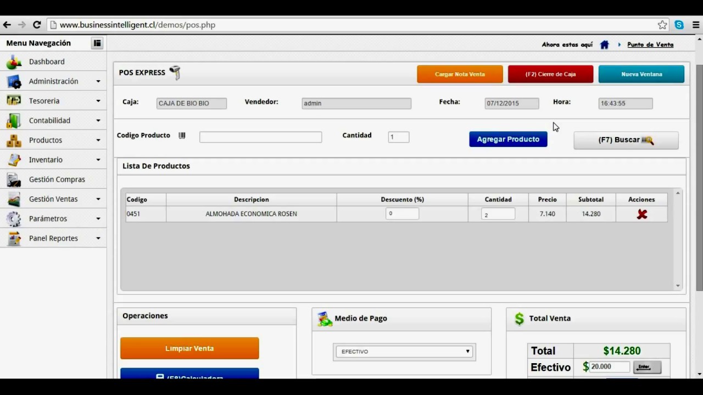Click the Productos boxes icon
The image size is (703, 395).
(x=14, y=140)
